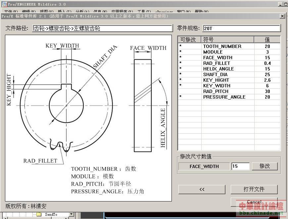
Task: Click the scroll-down arrow beside SendTo
Action: click(72, 214)
